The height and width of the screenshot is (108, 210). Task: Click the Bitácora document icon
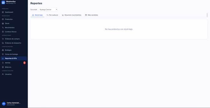(3, 67)
